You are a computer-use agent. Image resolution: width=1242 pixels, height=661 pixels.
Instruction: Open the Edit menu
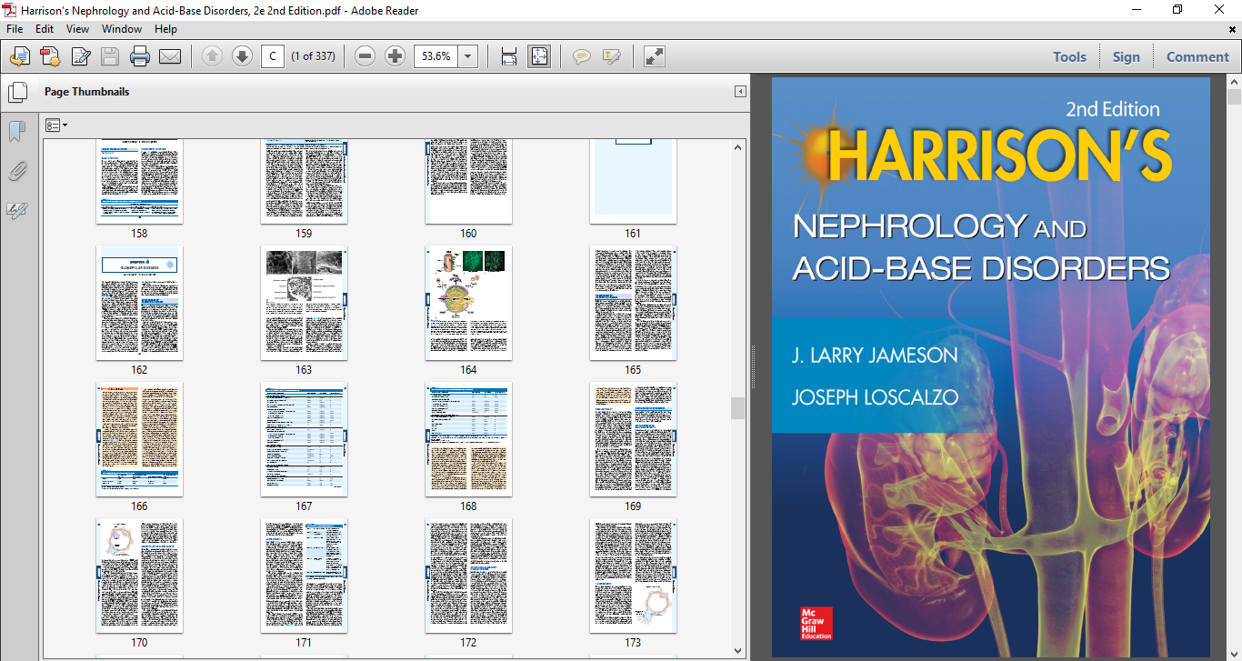[x=45, y=29]
